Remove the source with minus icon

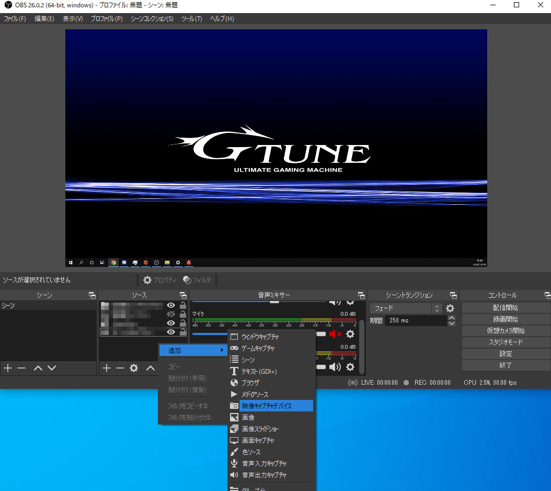[x=120, y=368]
